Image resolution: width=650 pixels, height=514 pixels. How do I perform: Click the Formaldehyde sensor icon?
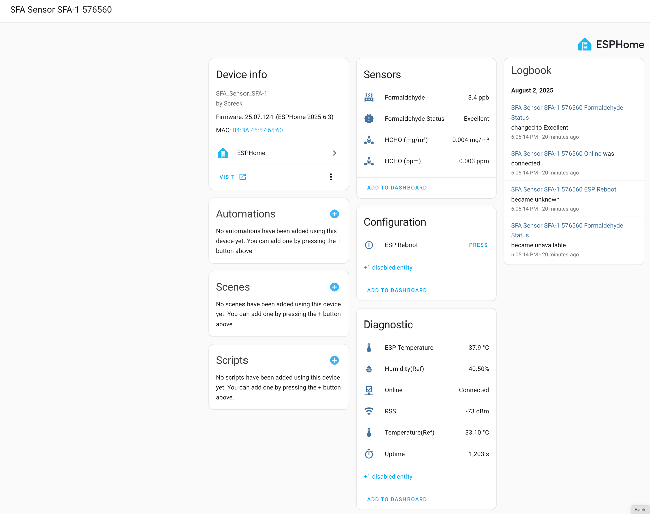pyautogui.click(x=369, y=98)
